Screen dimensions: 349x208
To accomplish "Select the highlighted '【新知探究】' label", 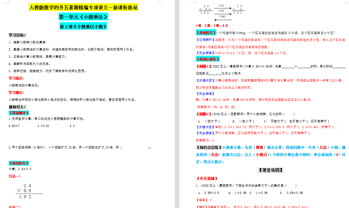I will [19, 163].
